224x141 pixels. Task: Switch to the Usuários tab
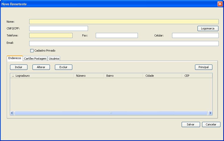(54, 59)
